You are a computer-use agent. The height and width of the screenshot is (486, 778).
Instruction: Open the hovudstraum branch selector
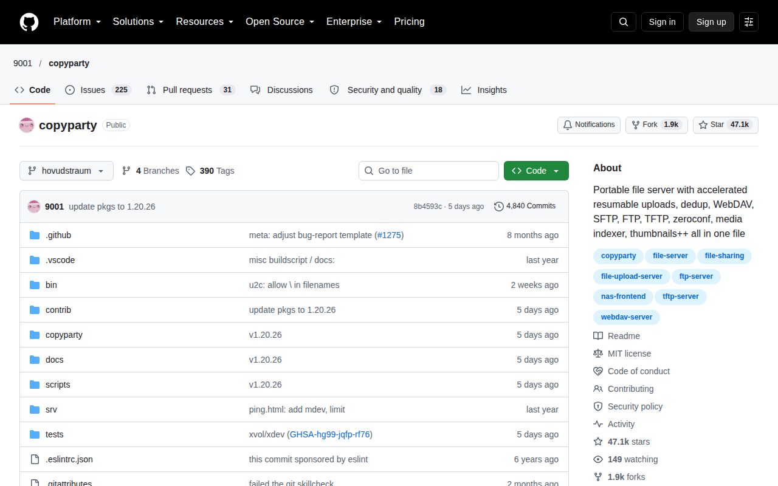coord(66,171)
